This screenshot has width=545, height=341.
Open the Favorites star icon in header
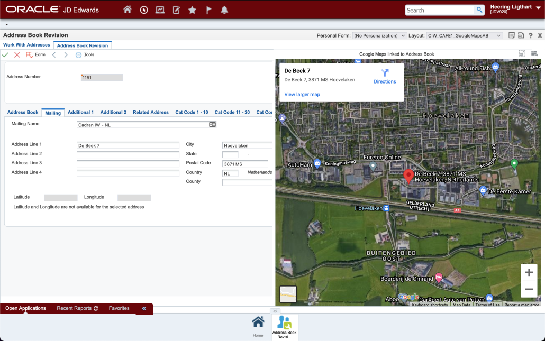[192, 10]
